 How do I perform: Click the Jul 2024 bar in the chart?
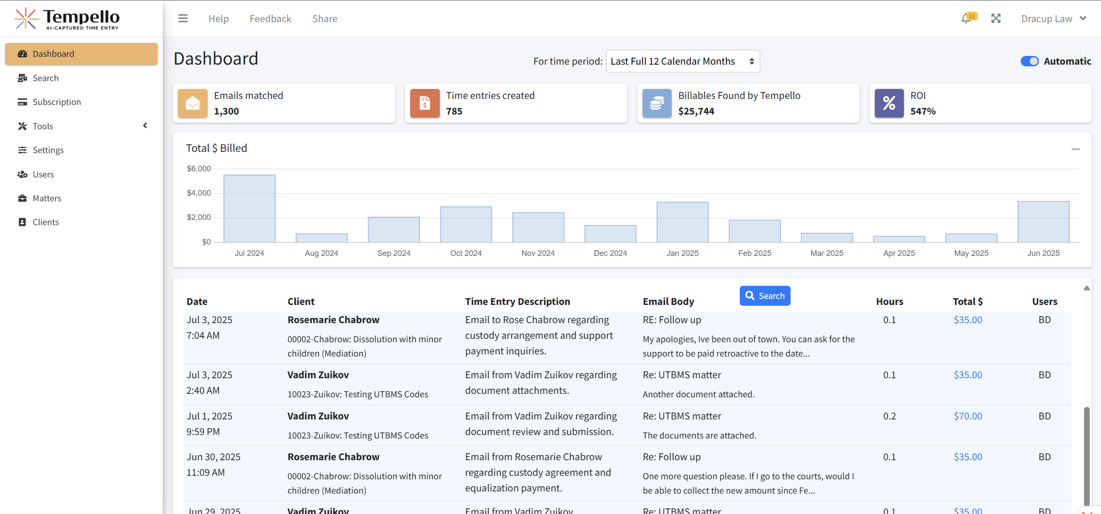click(x=249, y=208)
